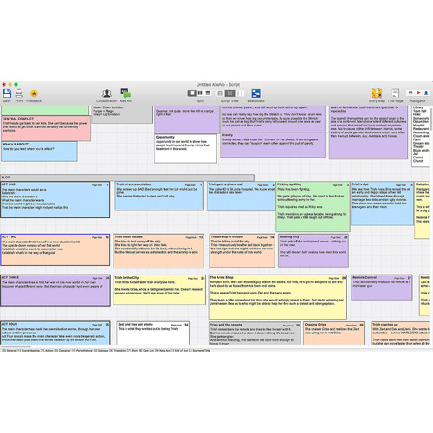
Task: Click the PLOT header bar
Action: pos(127,178)
